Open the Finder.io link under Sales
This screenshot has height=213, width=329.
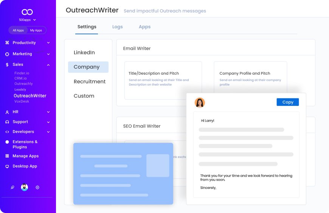[x=22, y=73]
